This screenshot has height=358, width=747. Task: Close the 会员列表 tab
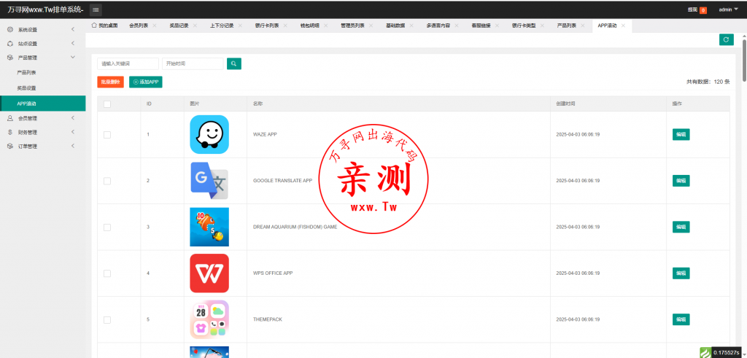point(155,26)
